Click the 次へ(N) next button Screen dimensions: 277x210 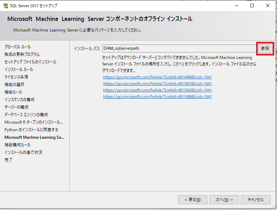click(224, 200)
